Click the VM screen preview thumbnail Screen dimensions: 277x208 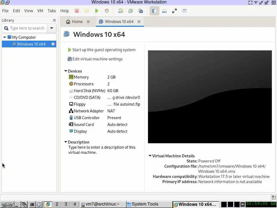(210, 97)
